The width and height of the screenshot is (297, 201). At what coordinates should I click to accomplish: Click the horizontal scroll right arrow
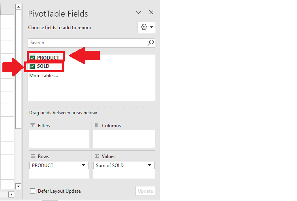[11, 194]
